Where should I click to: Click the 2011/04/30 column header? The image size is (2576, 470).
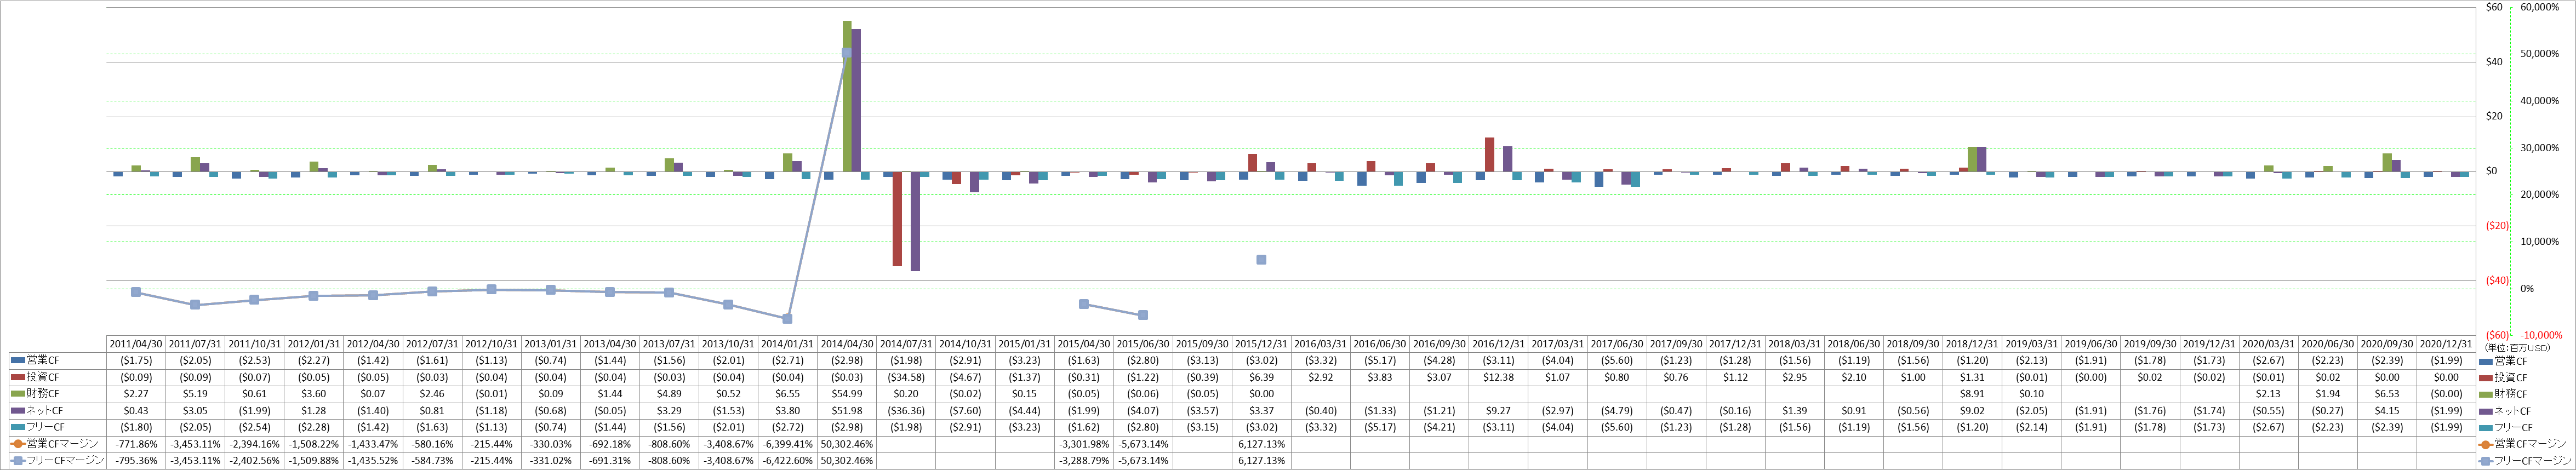pos(136,344)
